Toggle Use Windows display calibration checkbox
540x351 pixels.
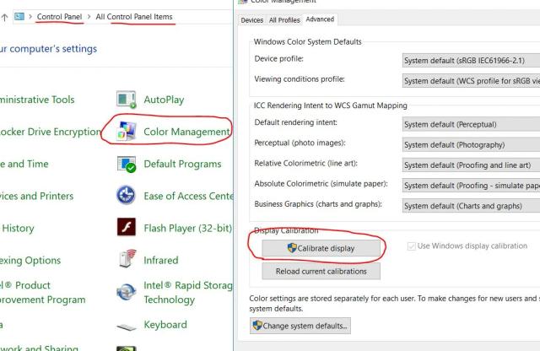411,246
